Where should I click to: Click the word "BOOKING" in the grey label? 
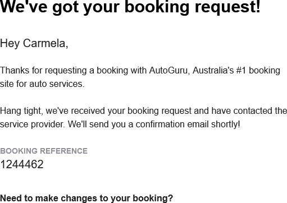tap(19, 151)
